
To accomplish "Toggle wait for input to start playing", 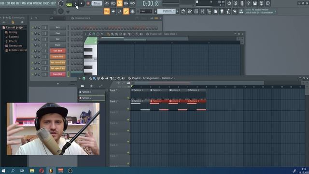I will click(113, 3).
